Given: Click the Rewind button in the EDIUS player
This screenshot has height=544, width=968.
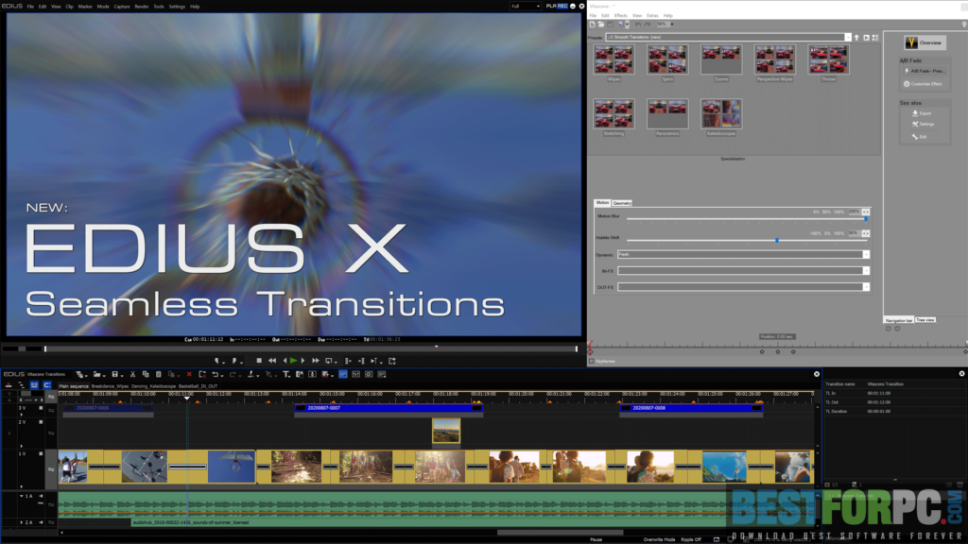Looking at the screenshot, I should [271, 361].
